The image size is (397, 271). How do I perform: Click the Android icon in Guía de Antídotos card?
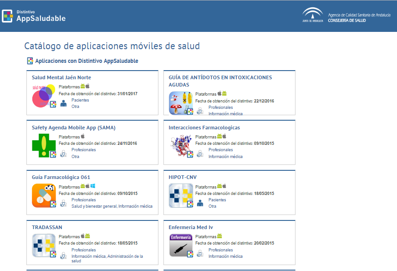pyautogui.click(x=224, y=93)
